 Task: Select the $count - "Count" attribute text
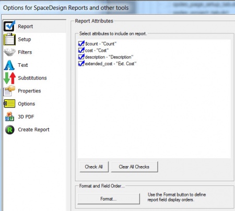click(x=101, y=44)
